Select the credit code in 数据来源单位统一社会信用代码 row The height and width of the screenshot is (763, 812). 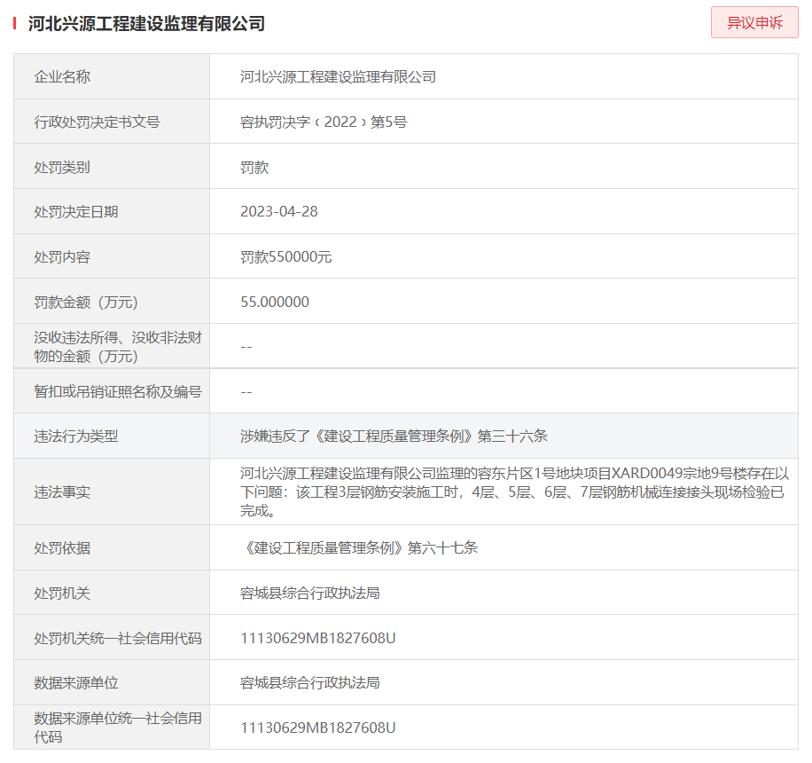317,728
